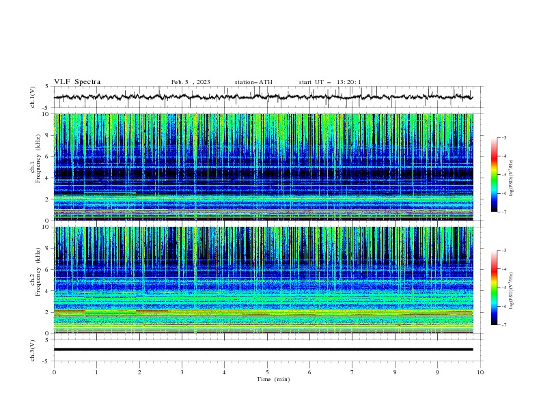The height and width of the screenshot is (418, 541).
Task: Click the ch.2 spectrogram color bar
Action: [494, 288]
